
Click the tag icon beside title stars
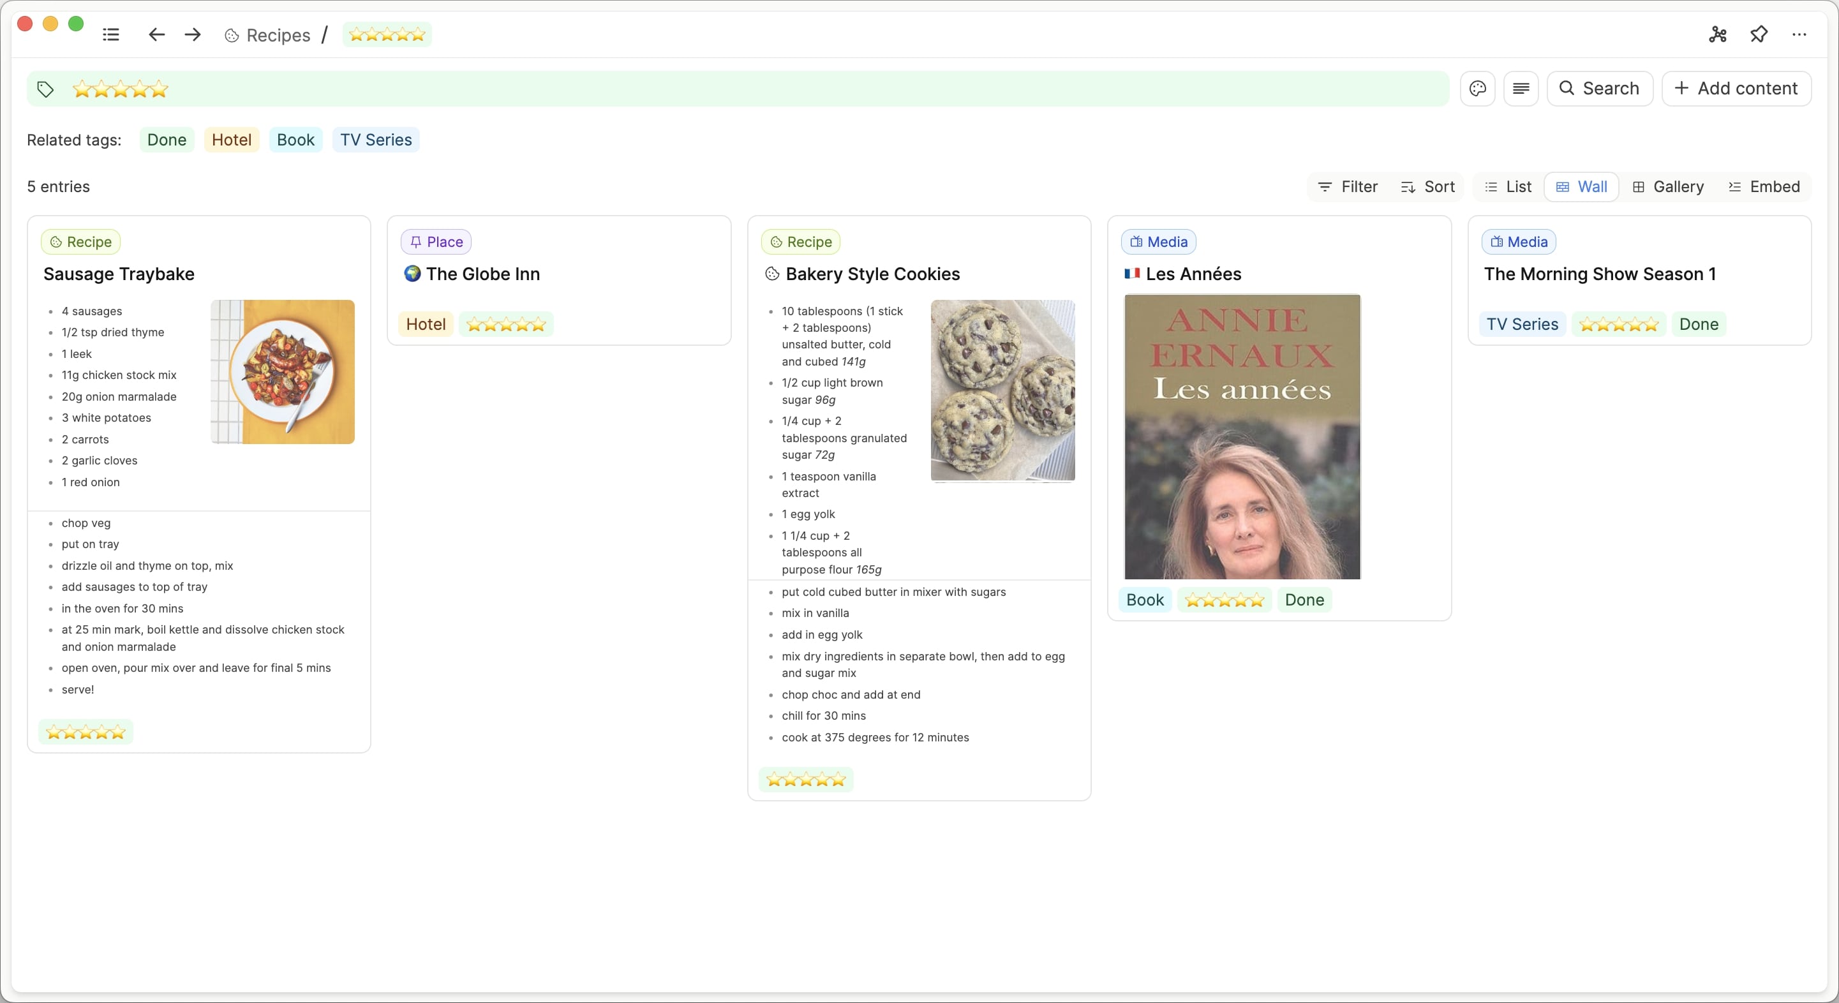(45, 89)
